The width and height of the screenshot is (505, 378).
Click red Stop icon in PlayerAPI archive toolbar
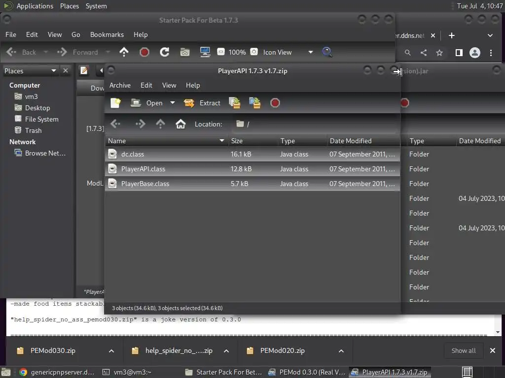[275, 103]
